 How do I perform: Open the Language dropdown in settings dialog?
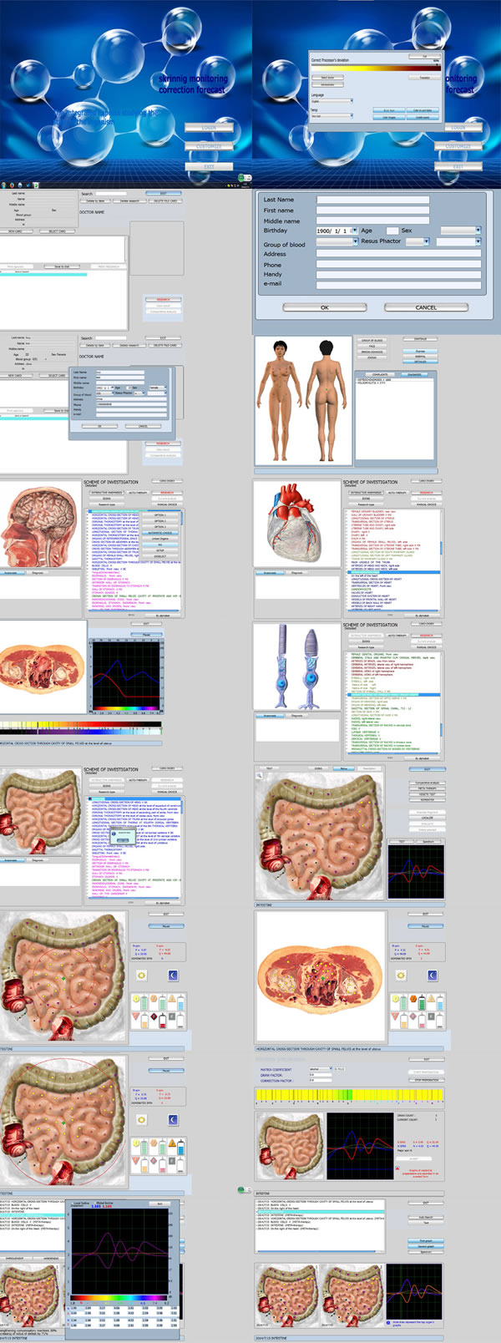(x=331, y=101)
